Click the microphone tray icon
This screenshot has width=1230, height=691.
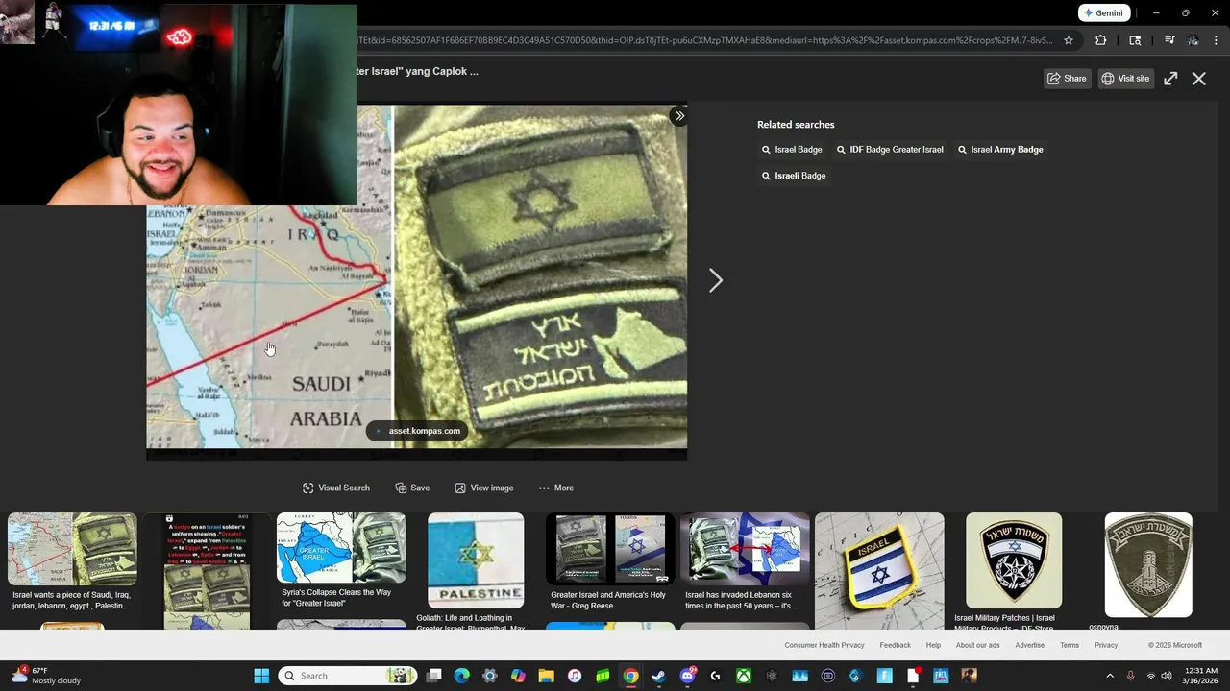1131,676
